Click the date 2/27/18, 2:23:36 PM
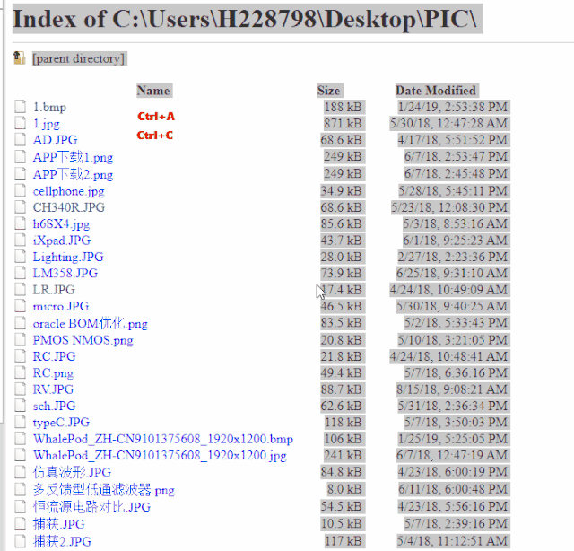Image resolution: width=574 pixels, height=551 pixels. click(453, 257)
